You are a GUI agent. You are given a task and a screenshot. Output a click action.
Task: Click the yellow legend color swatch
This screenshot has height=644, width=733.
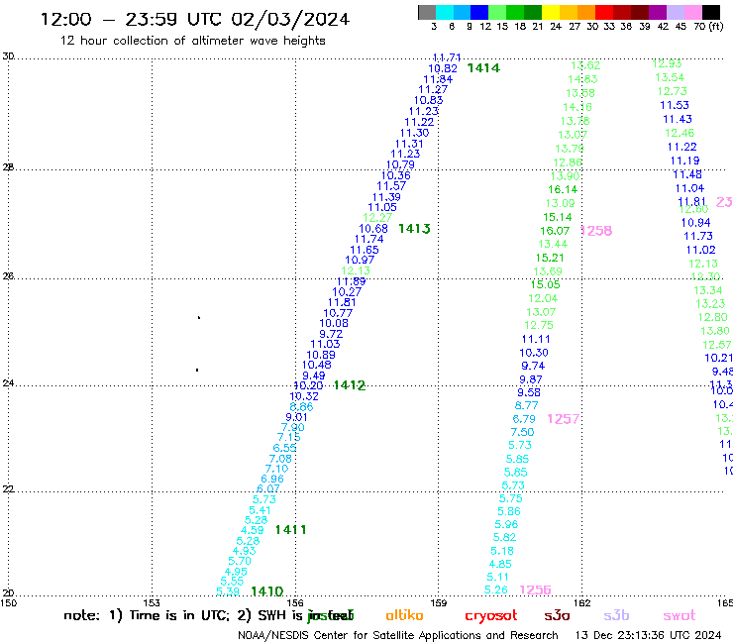click(x=550, y=12)
